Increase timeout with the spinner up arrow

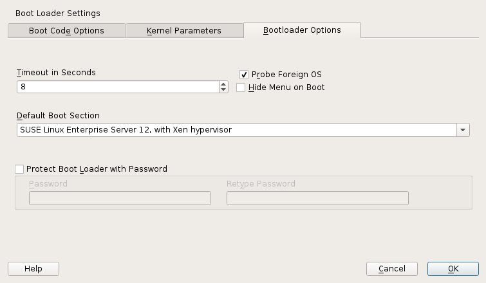pos(223,84)
